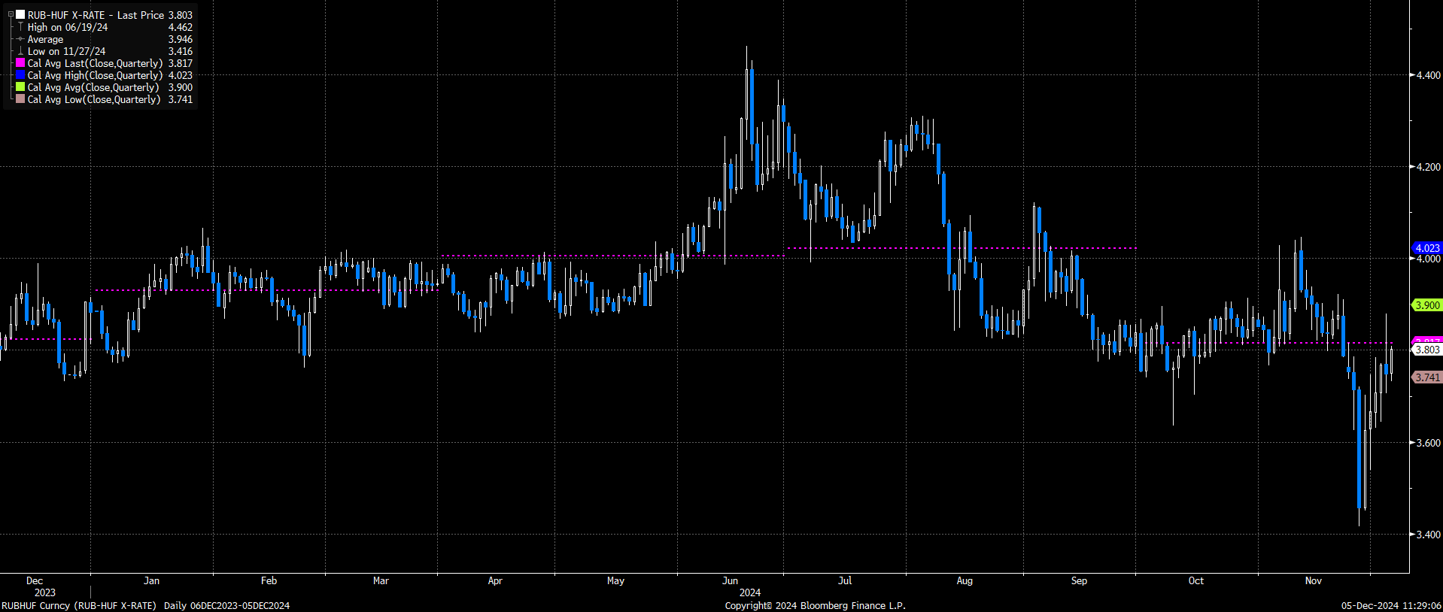Click the white 3.803 last price axis tag
The width and height of the screenshot is (1443, 612).
(1427, 350)
